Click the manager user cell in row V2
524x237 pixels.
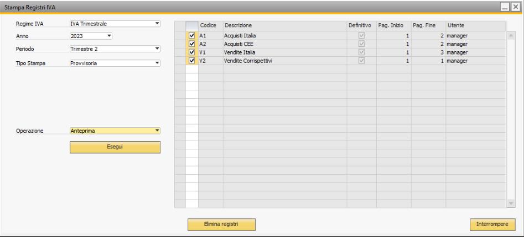coord(475,61)
